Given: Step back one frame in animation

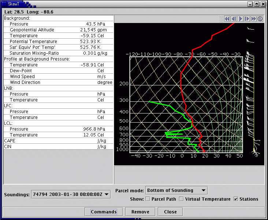Looking at the screenshot, I should [x=234, y=19].
